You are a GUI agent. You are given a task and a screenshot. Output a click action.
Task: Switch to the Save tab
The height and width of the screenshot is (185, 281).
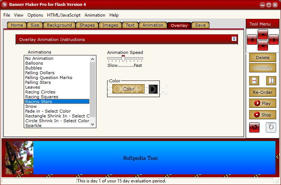[x=200, y=25]
